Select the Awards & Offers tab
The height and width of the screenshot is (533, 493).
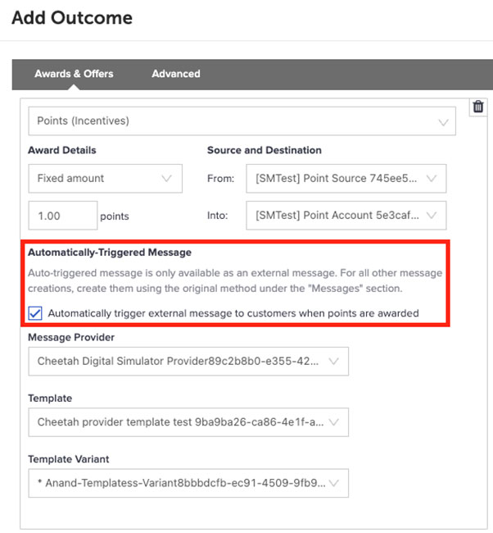(x=74, y=74)
